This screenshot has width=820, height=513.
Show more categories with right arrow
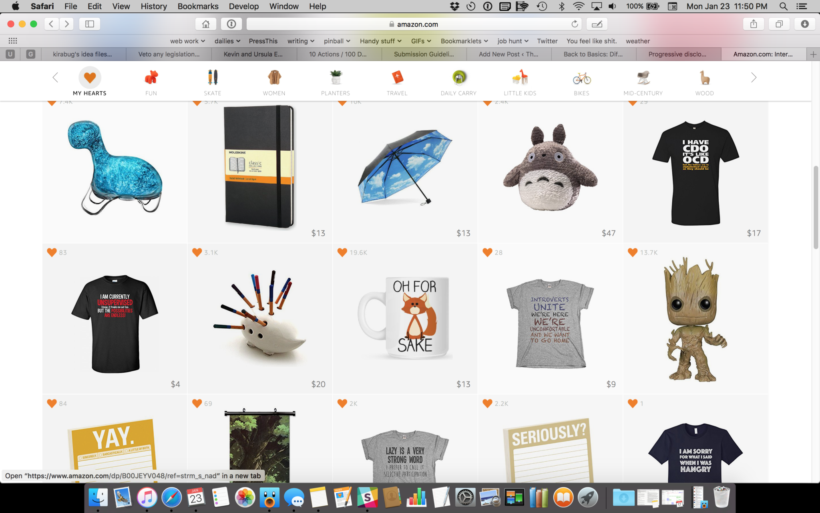(754, 77)
